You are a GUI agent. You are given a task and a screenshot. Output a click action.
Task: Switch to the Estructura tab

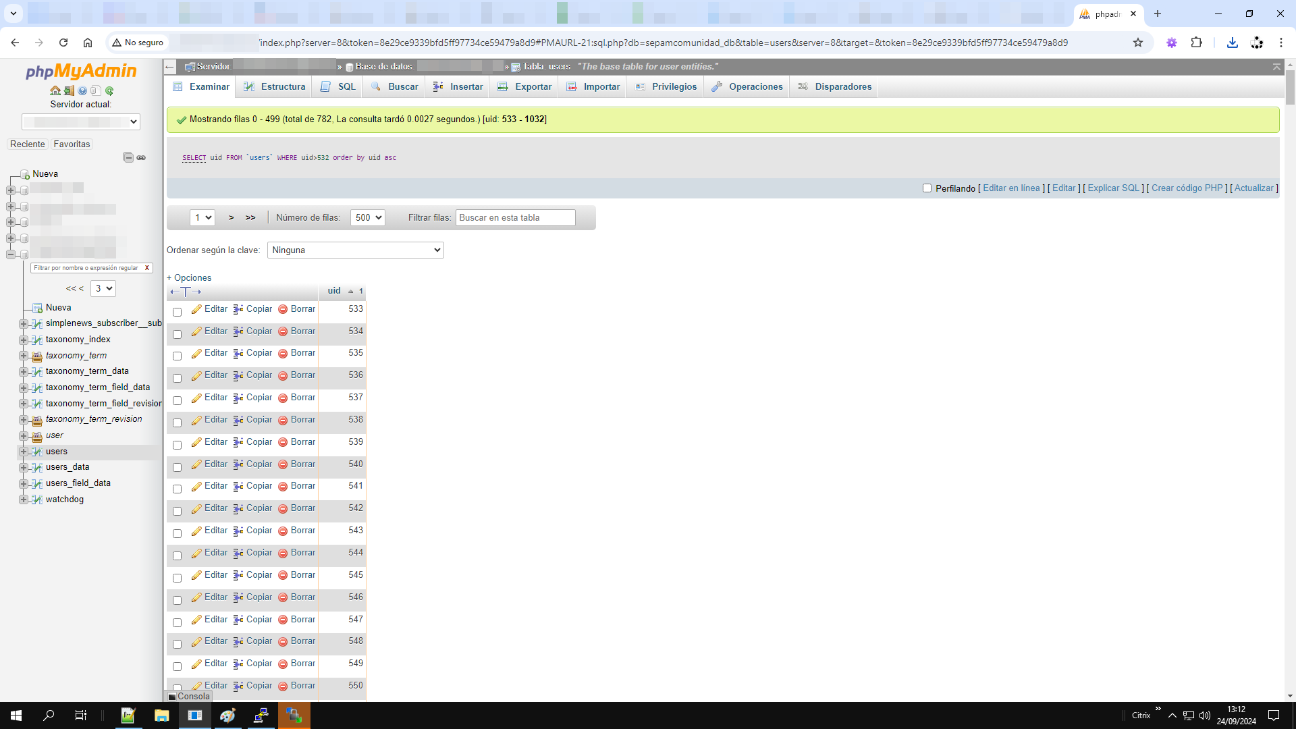click(x=275, y=86)
